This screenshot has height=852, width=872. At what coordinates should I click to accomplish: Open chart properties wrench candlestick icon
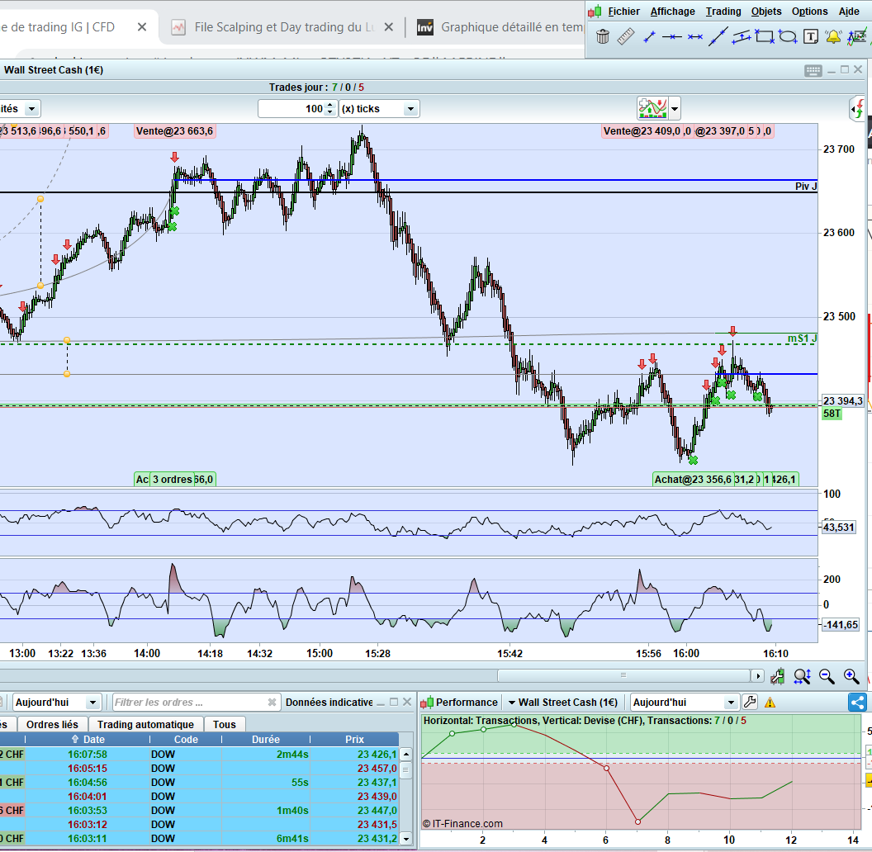(x=778, y=676)
